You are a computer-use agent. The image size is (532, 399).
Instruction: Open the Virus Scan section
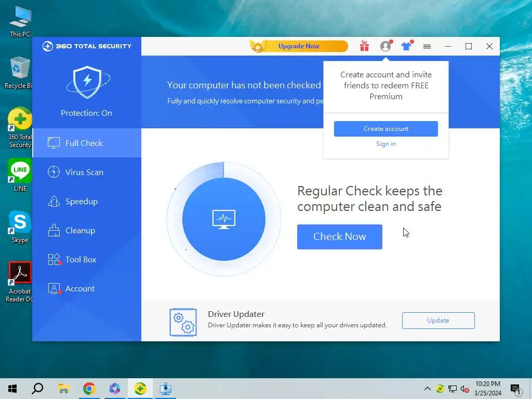coord(87,172)
